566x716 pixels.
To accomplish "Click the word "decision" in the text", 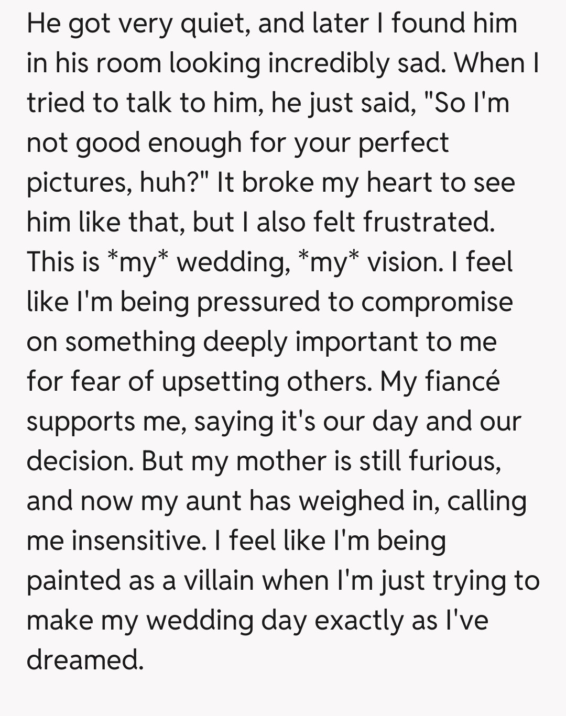I will (x=80, y=461).
